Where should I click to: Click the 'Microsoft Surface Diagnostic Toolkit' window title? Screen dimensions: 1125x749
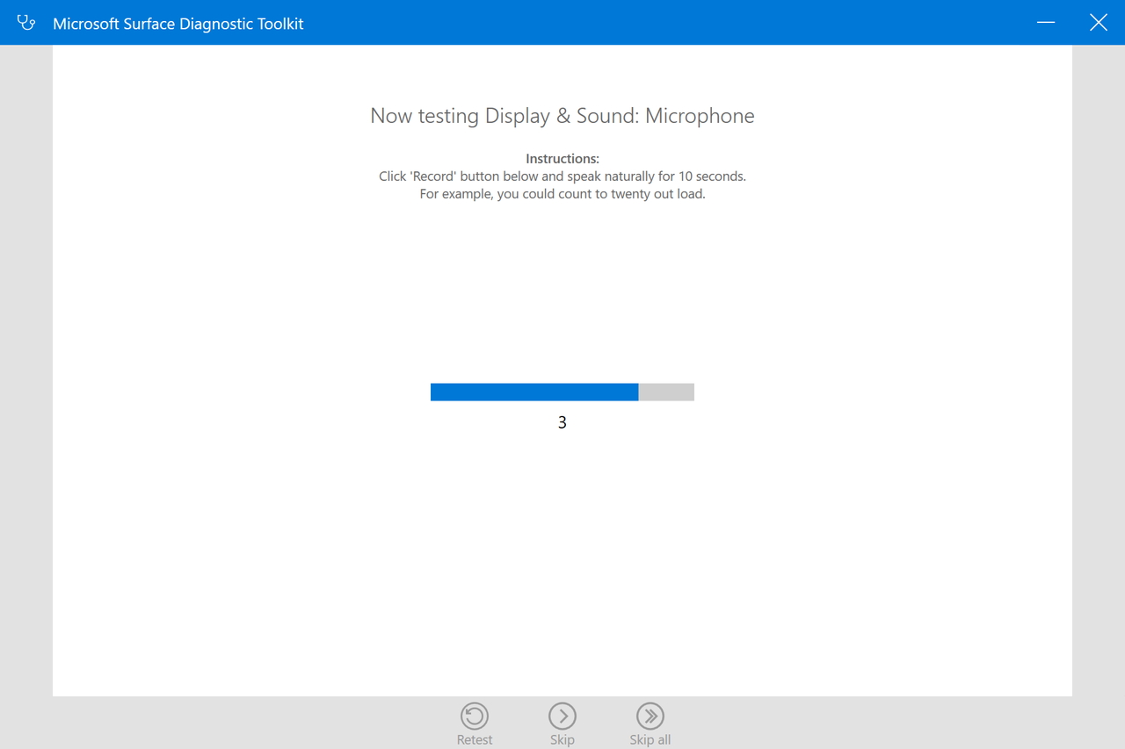(178, 24)
